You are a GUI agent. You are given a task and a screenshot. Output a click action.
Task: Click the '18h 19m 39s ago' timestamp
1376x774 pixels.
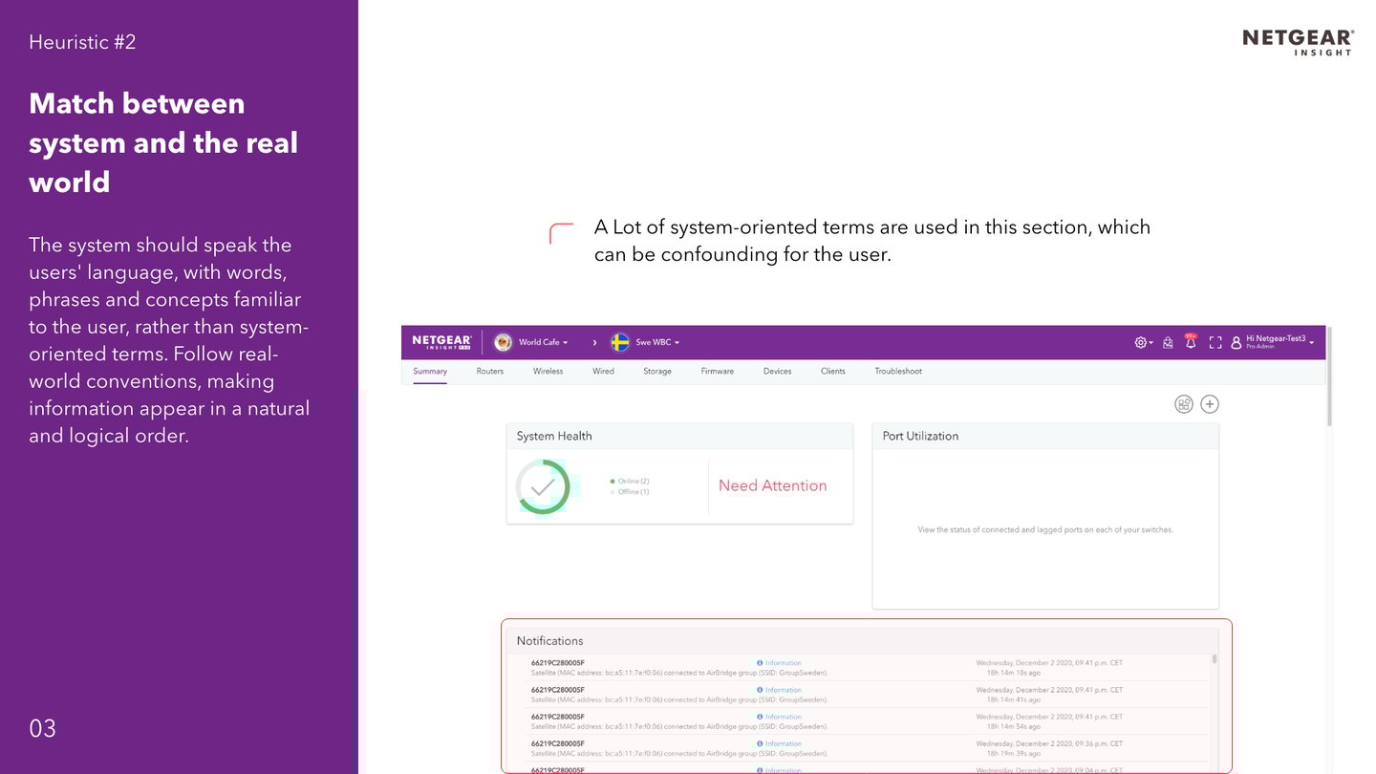pos(1014,753)
